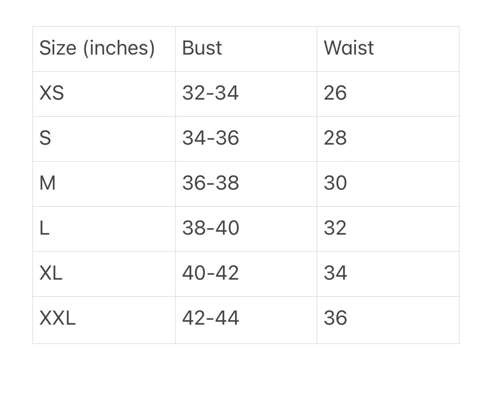Click the Bust column header
492x393 pixels.
pyautogui.click(x=202, y=48)
